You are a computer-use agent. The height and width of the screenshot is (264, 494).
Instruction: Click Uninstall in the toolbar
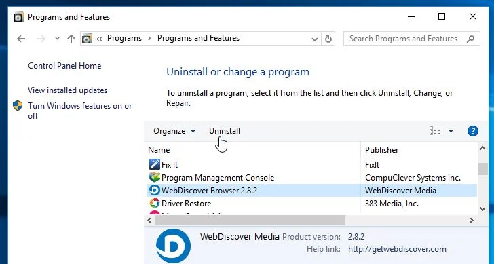(x=225, y=131)
